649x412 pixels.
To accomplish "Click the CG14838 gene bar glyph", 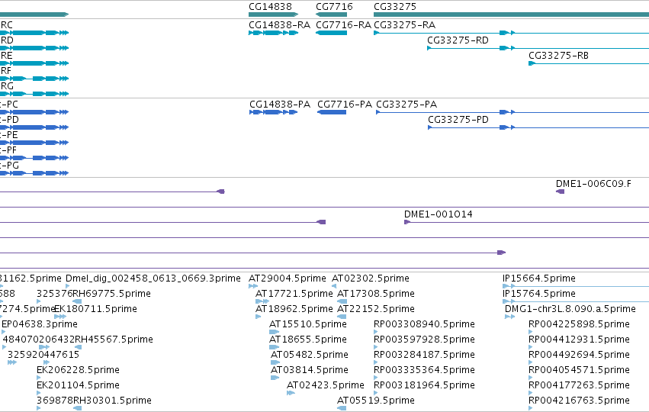I will point(274,14).
